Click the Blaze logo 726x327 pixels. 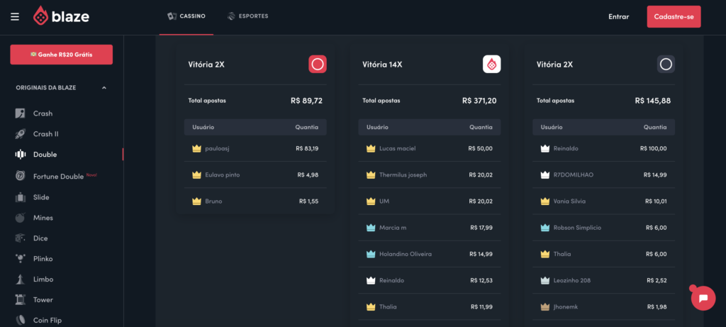click(x=61, y=16)
